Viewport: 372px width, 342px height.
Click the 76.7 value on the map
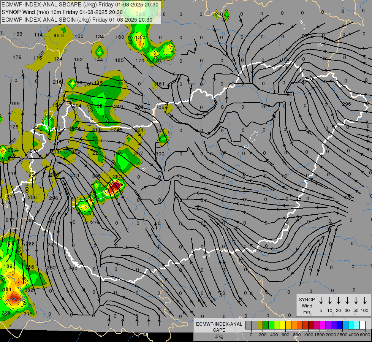click(160, 61)
